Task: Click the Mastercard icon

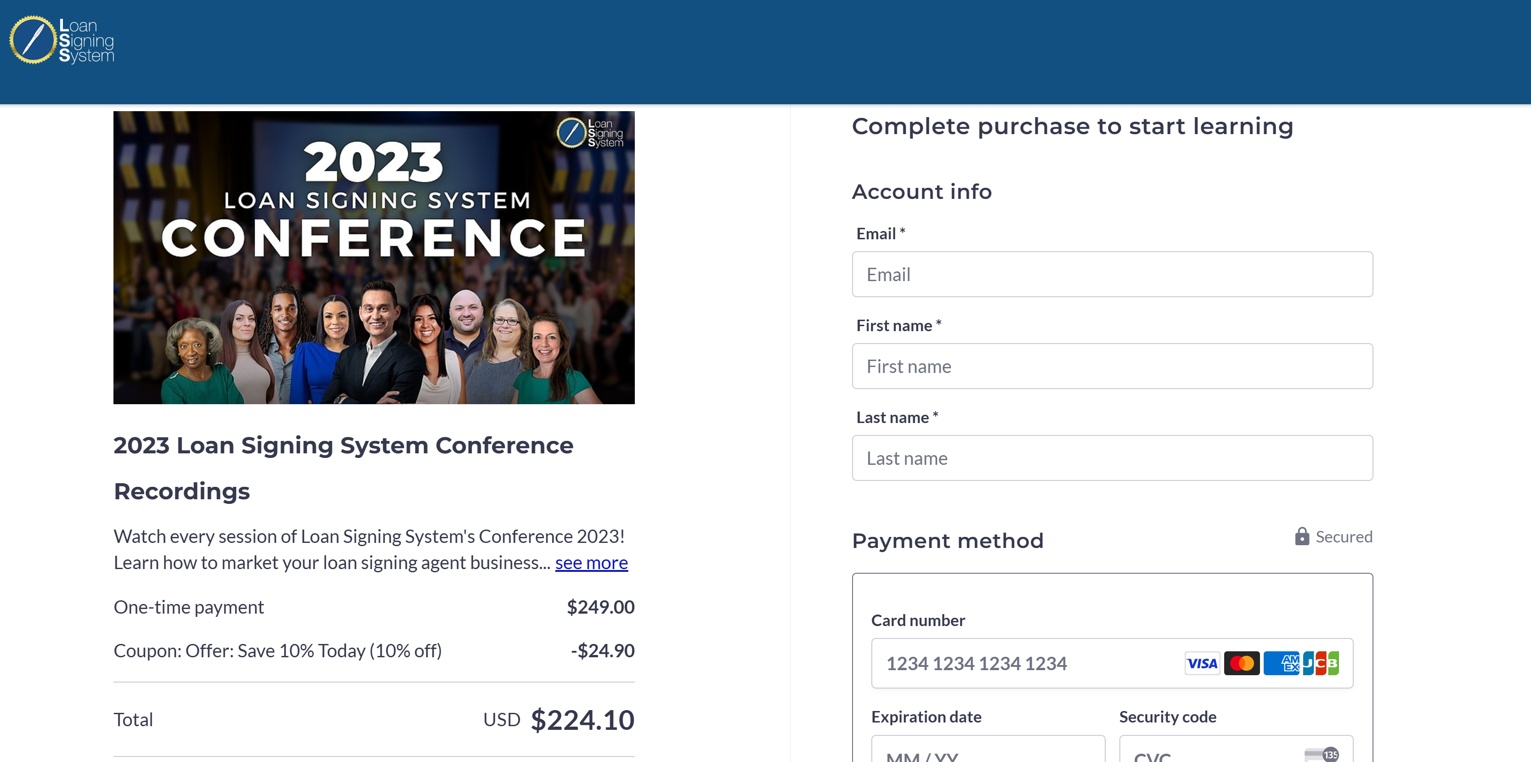Action: coord(1242,663)
